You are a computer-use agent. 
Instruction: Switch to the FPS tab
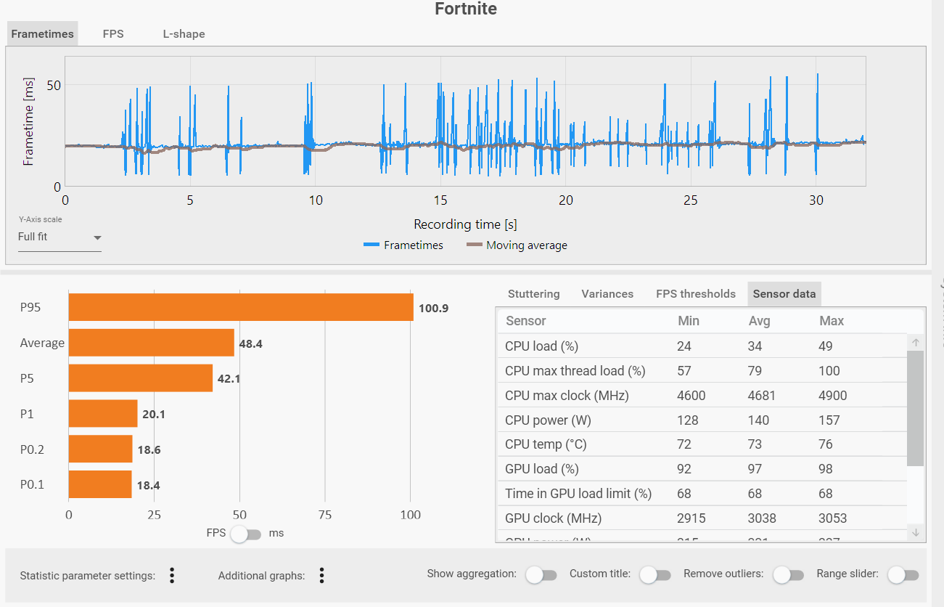(x=113, y=34)
